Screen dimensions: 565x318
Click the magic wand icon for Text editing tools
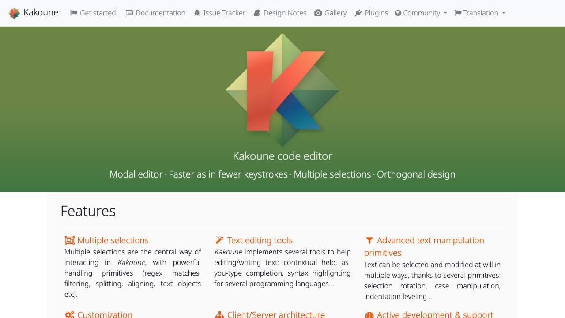219,240
